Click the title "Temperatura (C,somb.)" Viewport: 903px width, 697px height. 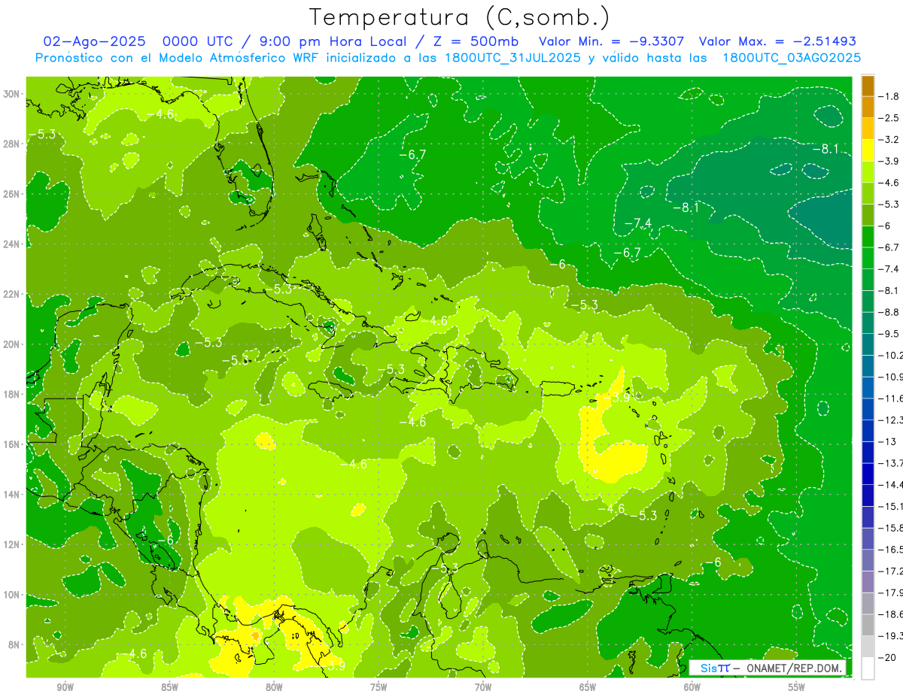pyautogui.click(x=459, y=17)
